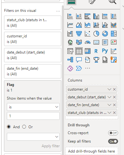This screenshot has width=124, height=155.
Task: Select the Stacked area chart visual
Action: (88, 25)
